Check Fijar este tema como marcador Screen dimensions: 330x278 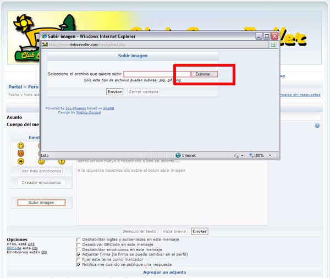(x=79, y=259)
